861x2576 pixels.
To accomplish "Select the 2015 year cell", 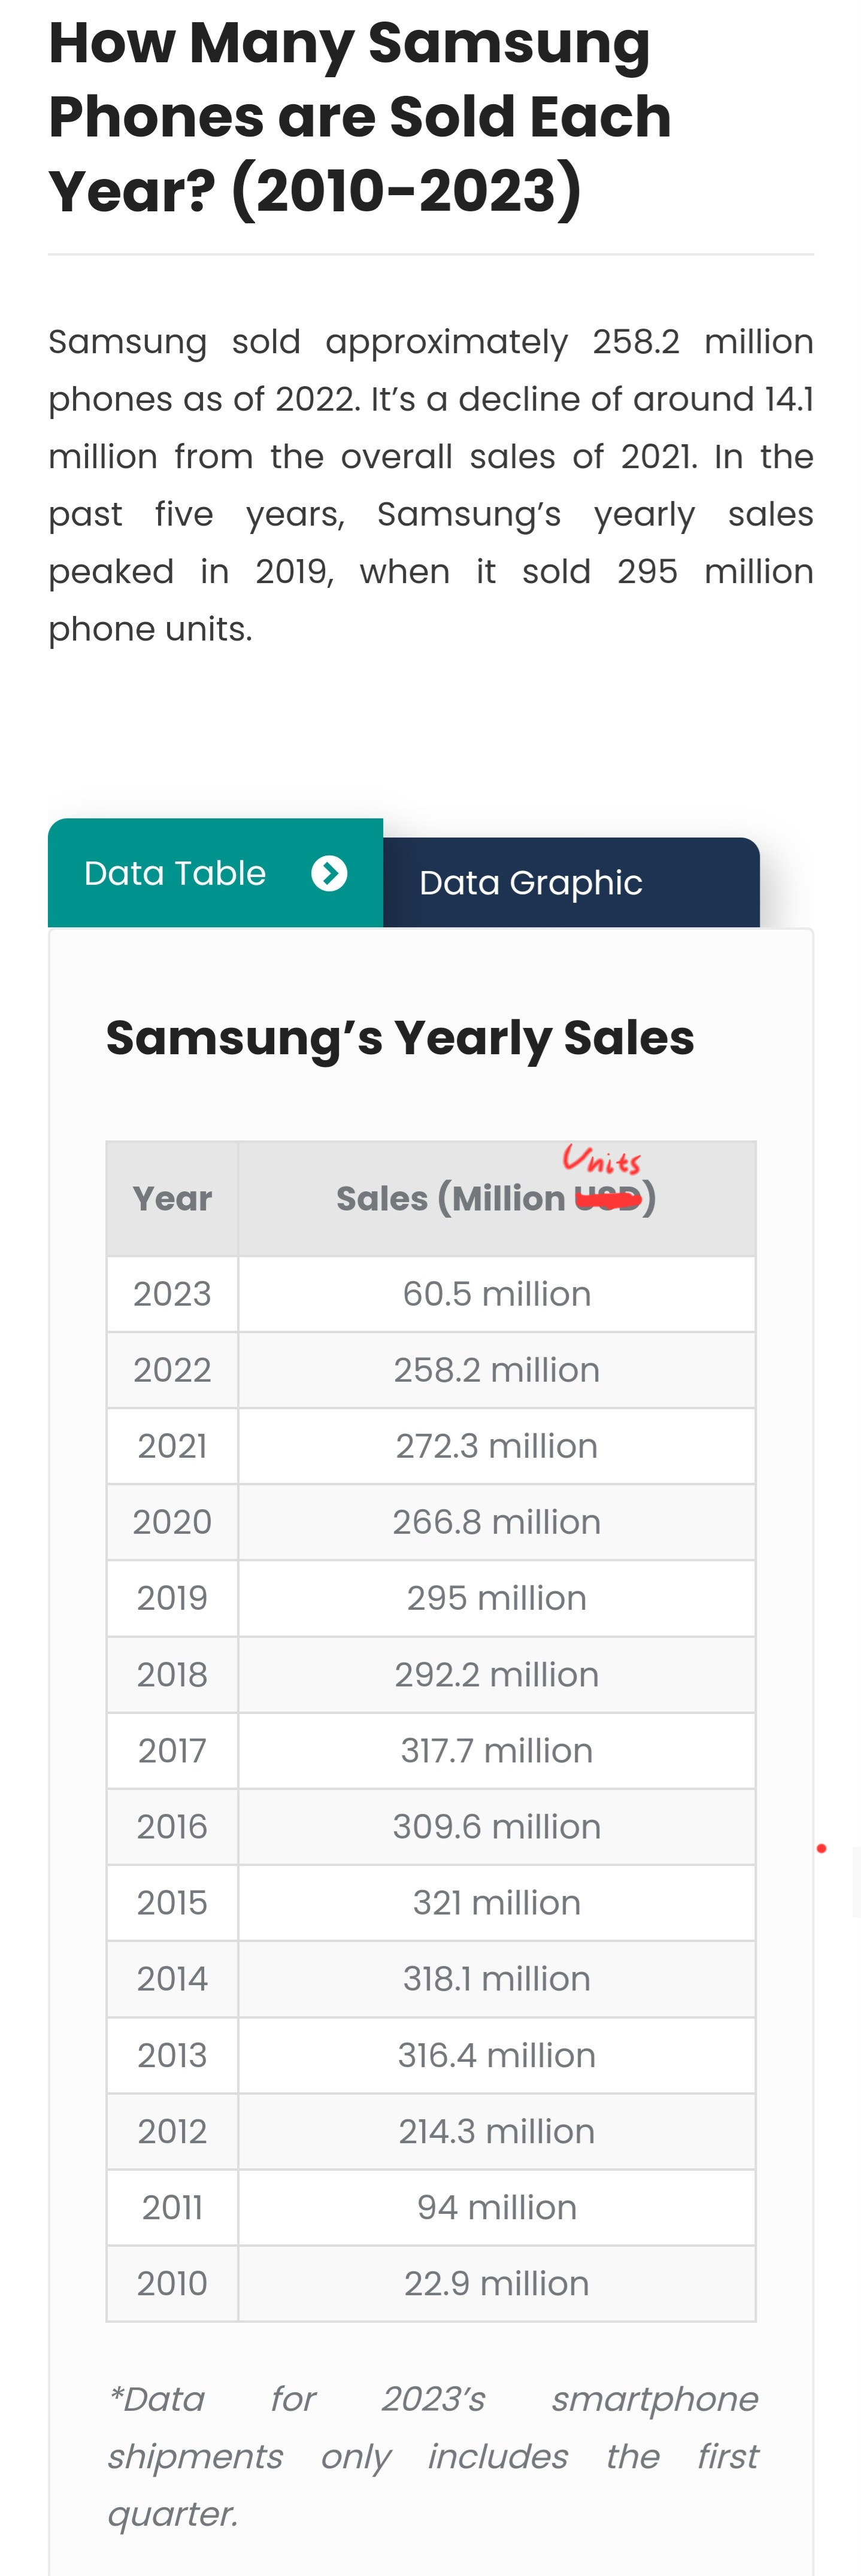I will (x=172, y=1902).
